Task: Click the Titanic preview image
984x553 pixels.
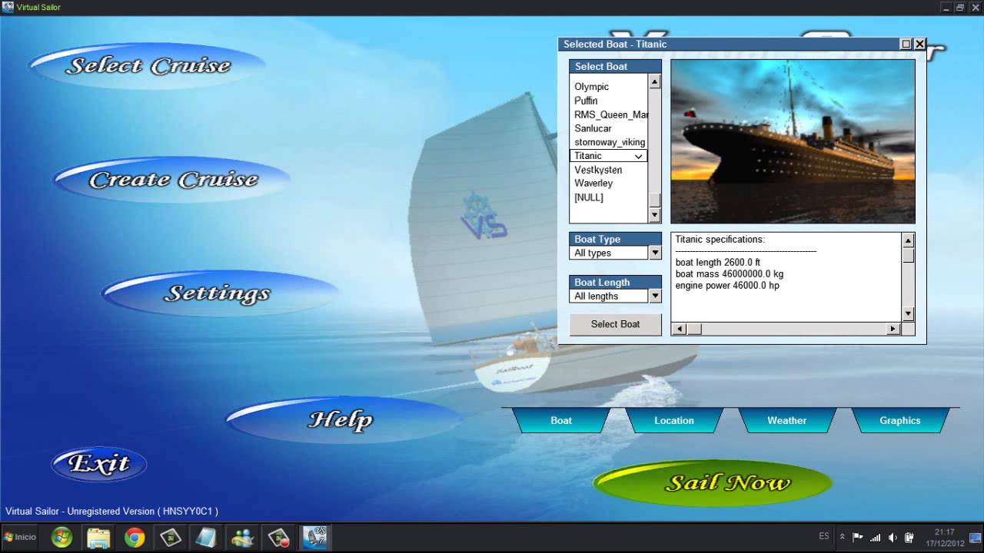Action: [x=793, y=141]
